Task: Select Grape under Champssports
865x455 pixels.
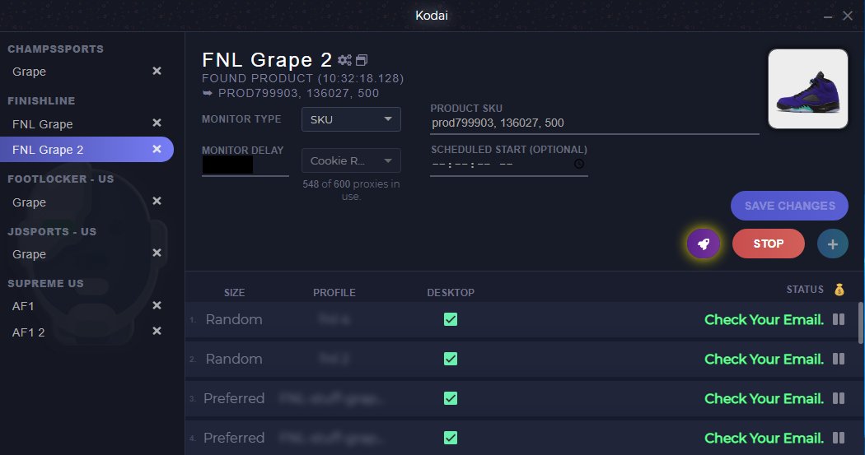Action: pyautogui.click(x=29, y=72)
